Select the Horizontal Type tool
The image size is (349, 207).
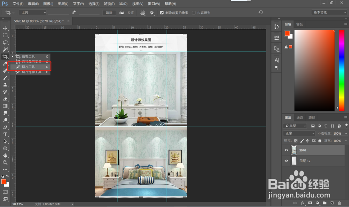tap(5, 134)
